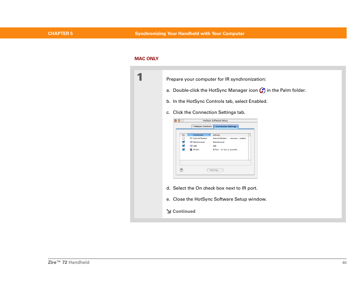
Task: Uncheck the PalmConnect On checkbox
Action: point(183,142)
